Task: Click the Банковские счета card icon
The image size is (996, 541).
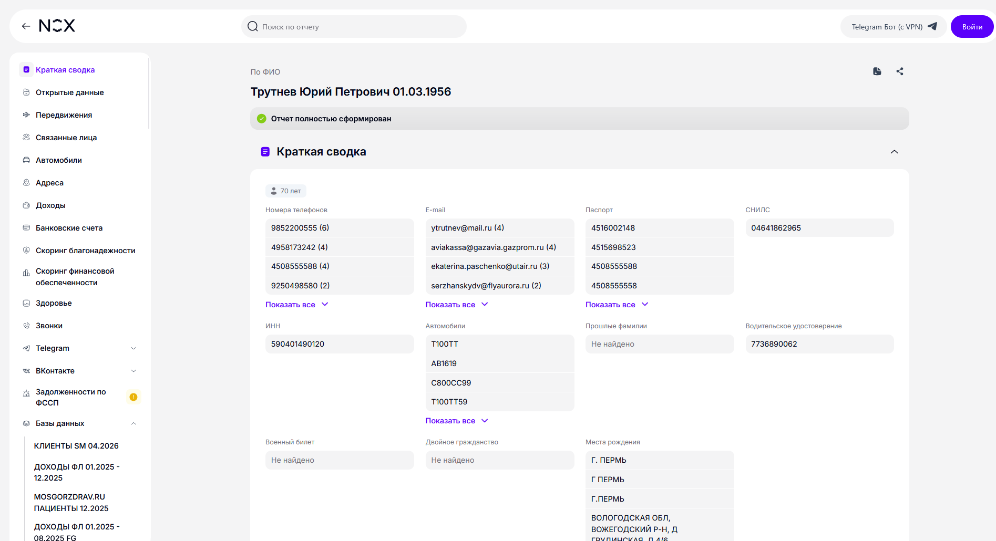Action: pyautogui.click(x=26, y=228)
